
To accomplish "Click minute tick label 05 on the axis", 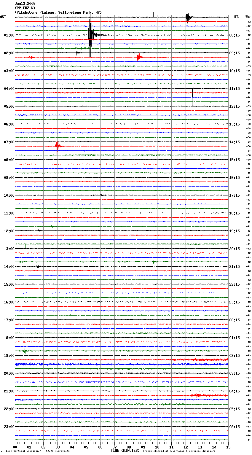I will coord(86,447).
